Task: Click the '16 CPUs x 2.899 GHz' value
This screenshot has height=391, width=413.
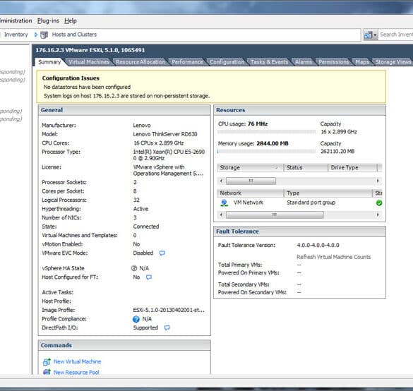Action: coord(159,143)
